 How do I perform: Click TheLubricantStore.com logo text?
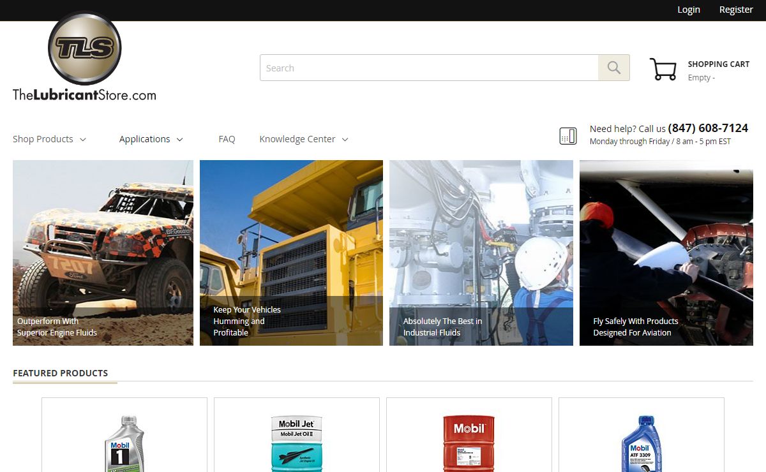(84, 95)
